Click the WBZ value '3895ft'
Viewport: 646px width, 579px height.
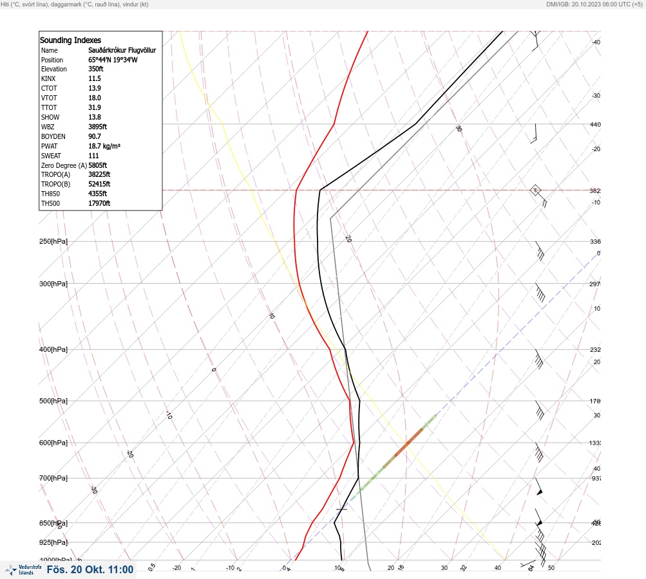click(97, 127)
